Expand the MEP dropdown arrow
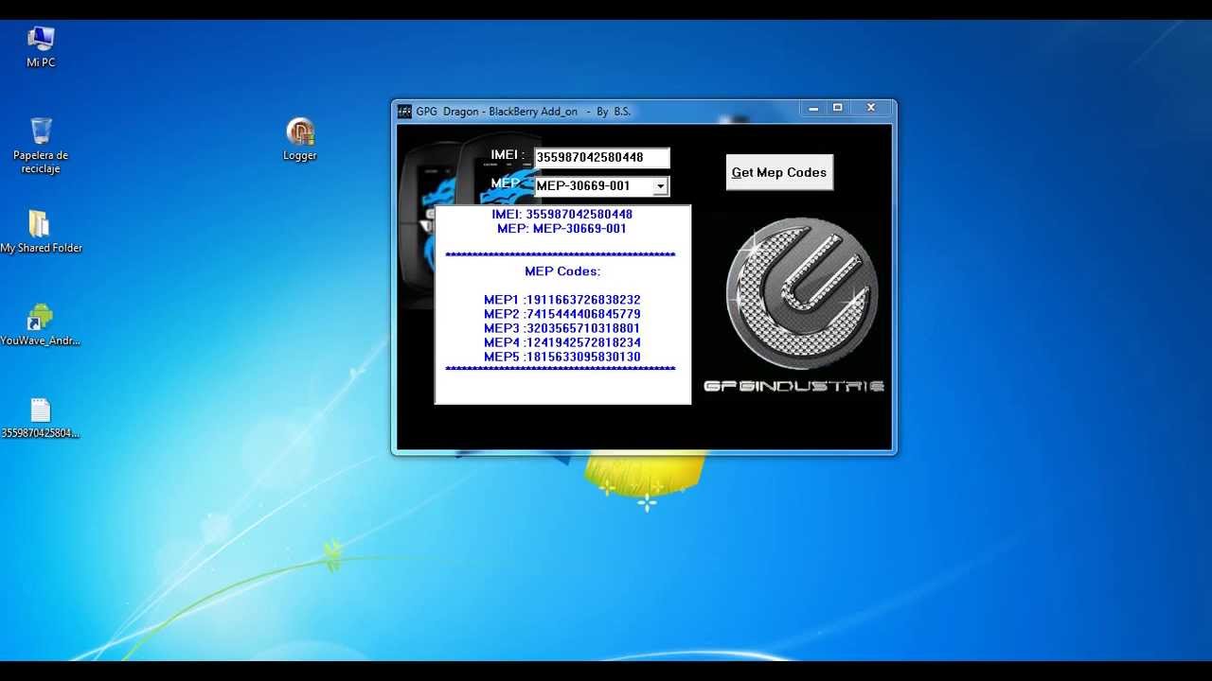The width and height of the screenshot is (1212, 681). [x=661, y=186]
